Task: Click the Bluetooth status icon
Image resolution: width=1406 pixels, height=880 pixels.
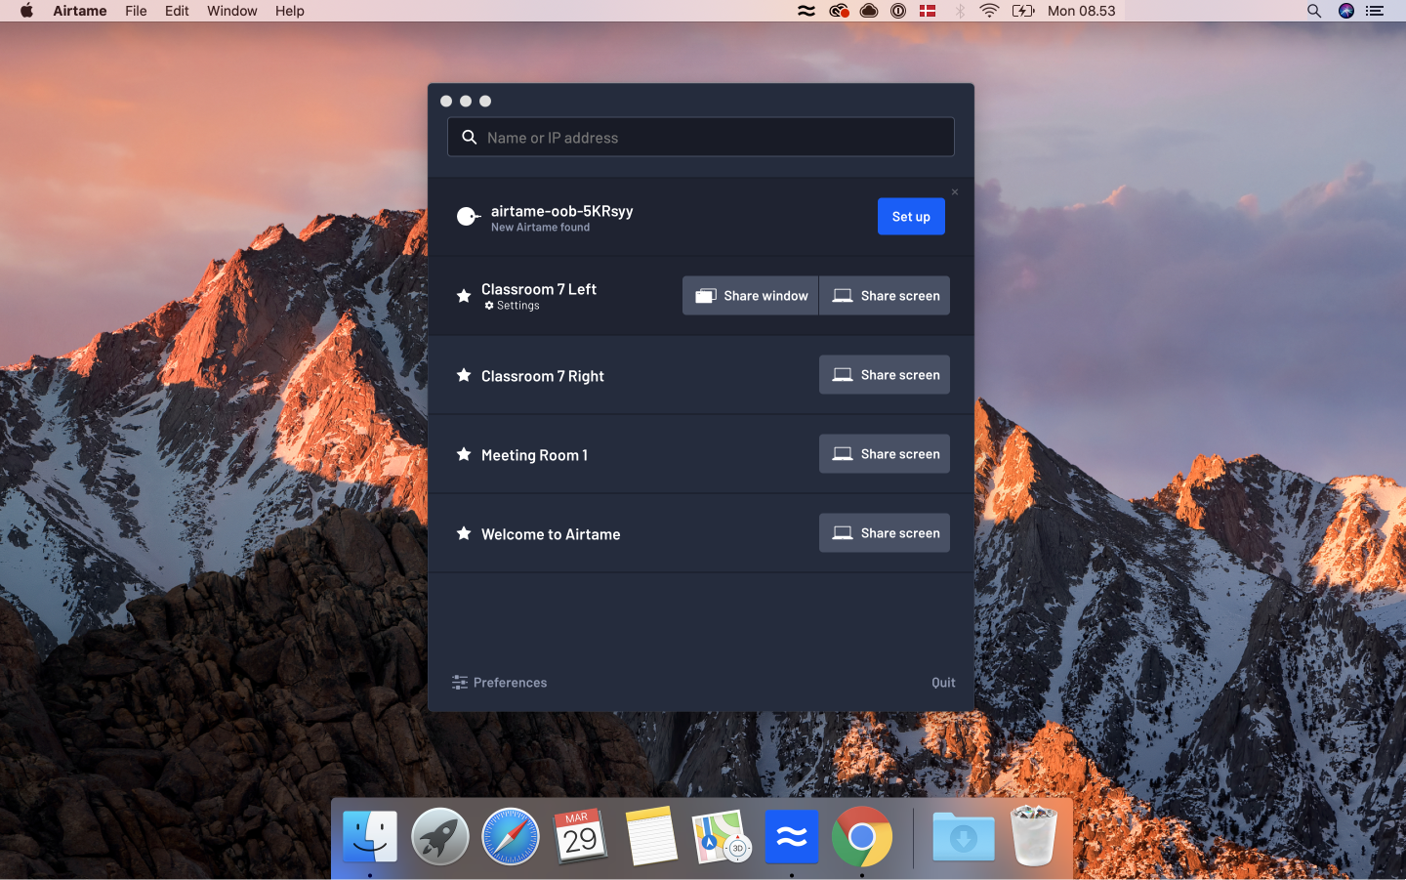Action: tap(960, 11)
